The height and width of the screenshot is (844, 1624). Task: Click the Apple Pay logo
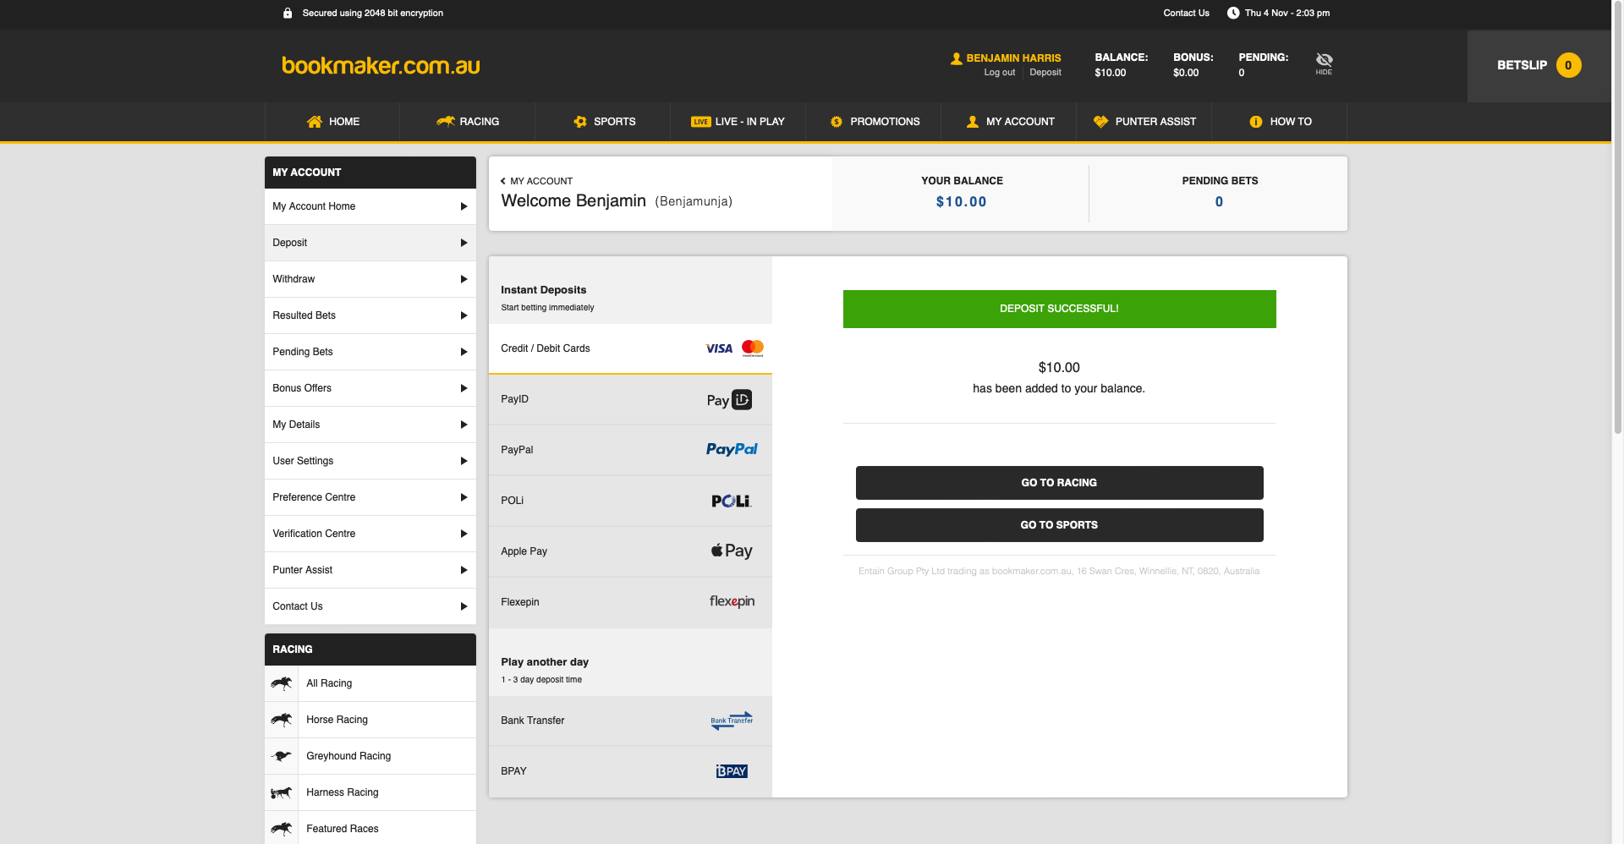pos(732,551)
